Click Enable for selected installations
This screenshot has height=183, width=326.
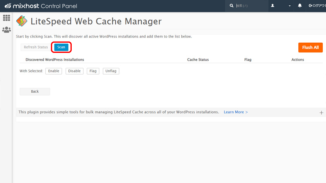pos(54,71)
